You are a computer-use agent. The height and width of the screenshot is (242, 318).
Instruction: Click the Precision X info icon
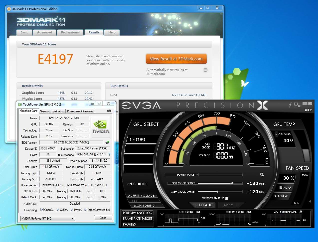pos(290,105)
